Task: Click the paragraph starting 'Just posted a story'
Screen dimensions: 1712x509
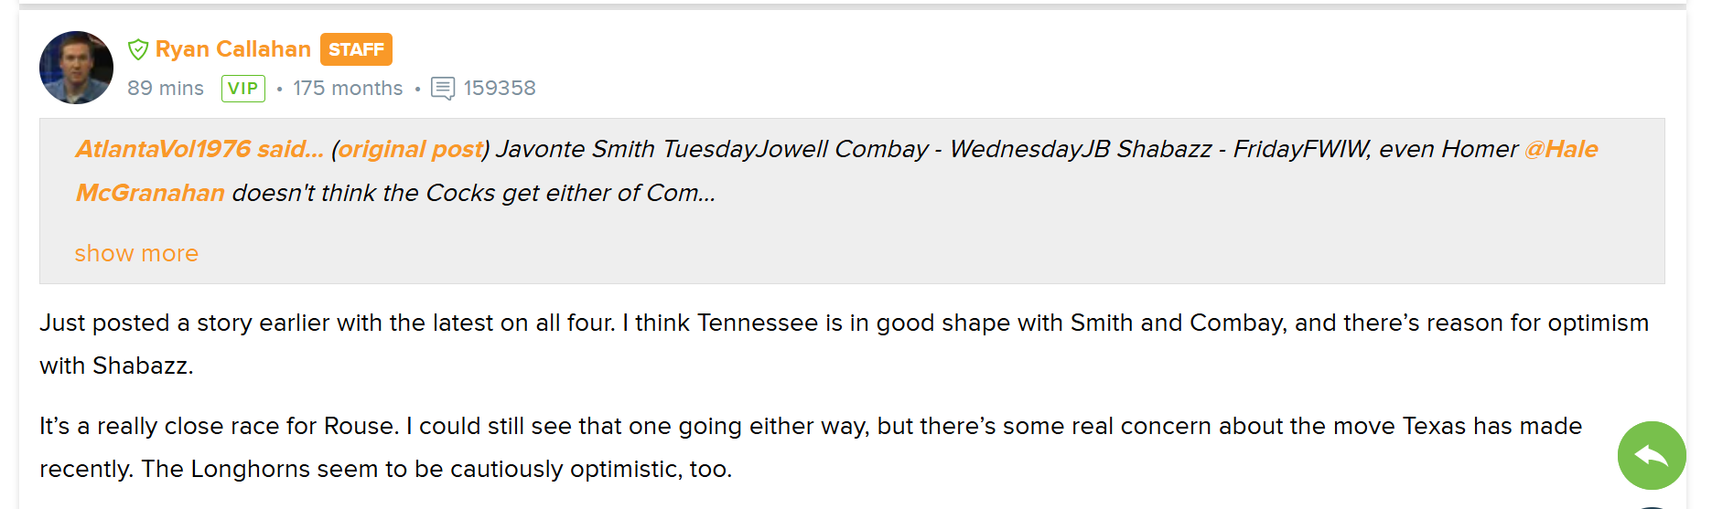Action: [845, 345]
